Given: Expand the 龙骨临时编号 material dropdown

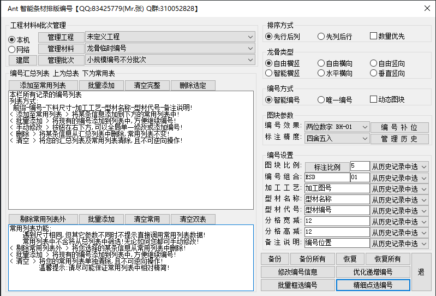Looking at the screenshot, I should [170, 49].
